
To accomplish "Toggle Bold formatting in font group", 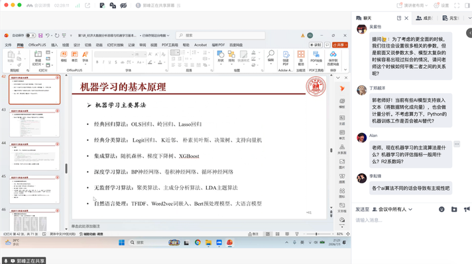I will click(97, 62).
